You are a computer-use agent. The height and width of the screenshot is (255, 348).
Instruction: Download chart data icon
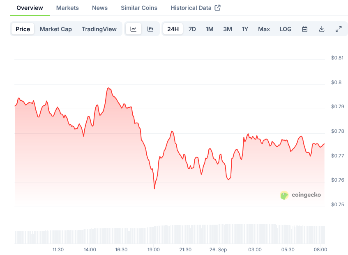(x=322, y=29)
